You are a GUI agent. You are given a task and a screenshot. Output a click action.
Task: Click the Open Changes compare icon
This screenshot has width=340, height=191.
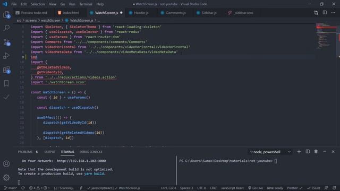click(316, 13)
